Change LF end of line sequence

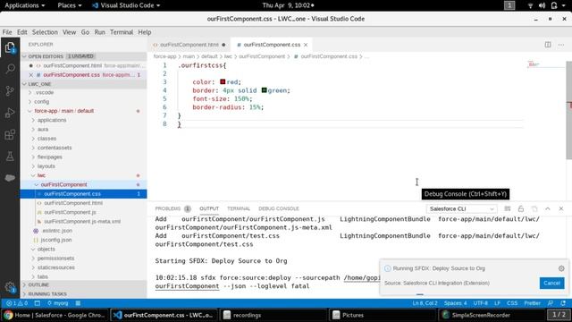tap(497, 303)
